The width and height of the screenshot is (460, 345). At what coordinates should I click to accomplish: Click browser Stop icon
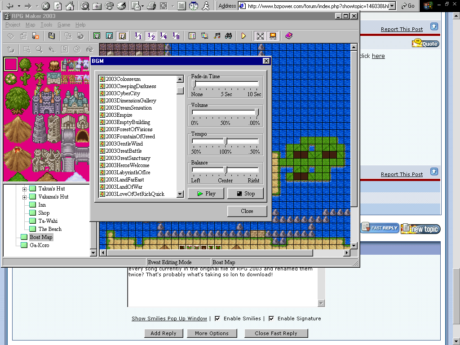coord(45,5)
